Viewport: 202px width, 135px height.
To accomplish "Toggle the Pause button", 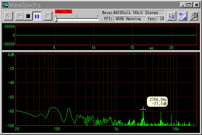I will pos(37,16).
